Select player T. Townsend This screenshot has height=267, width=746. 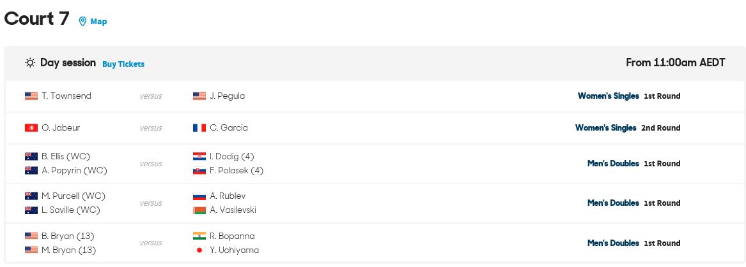(66, 96)
